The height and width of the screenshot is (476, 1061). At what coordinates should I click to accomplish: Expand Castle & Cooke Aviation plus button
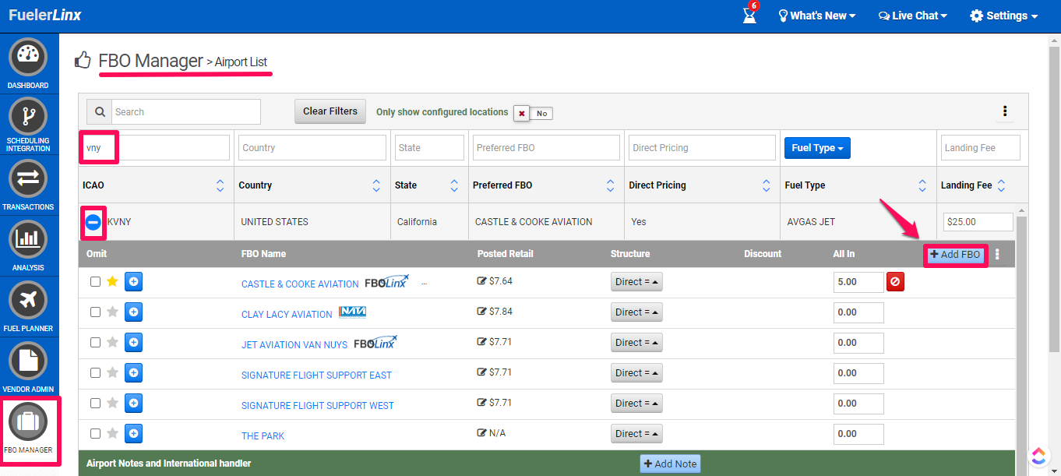pos(134,282)
